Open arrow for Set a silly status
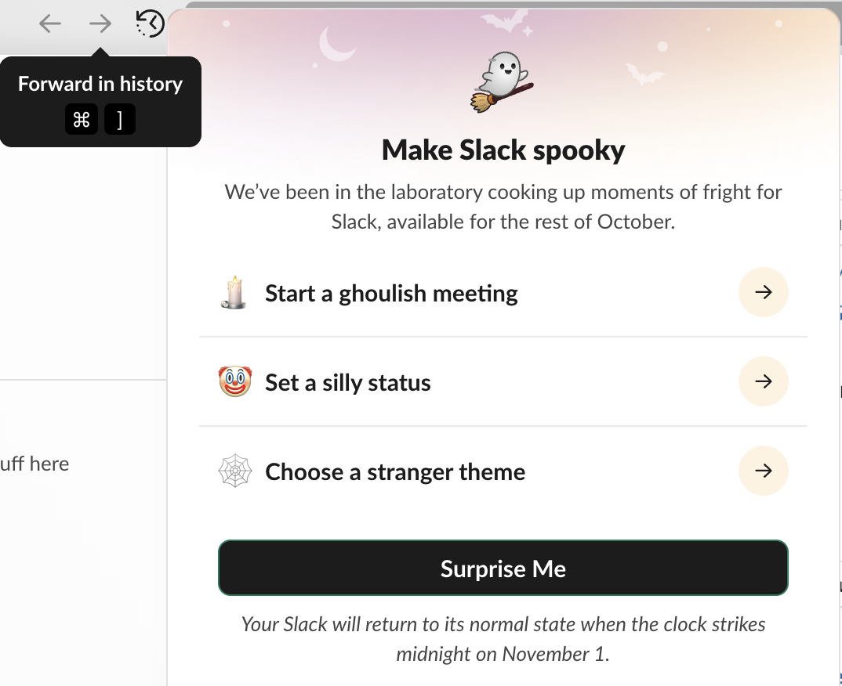Image resolution: width=842 pixels, height=686 pixels. pyautogui.click(x=763, y=382)
